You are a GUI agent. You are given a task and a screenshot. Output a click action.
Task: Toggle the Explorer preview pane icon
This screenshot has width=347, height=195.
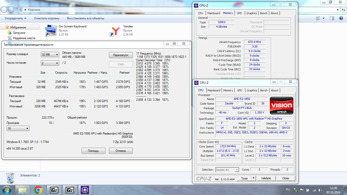click(332, 18)
